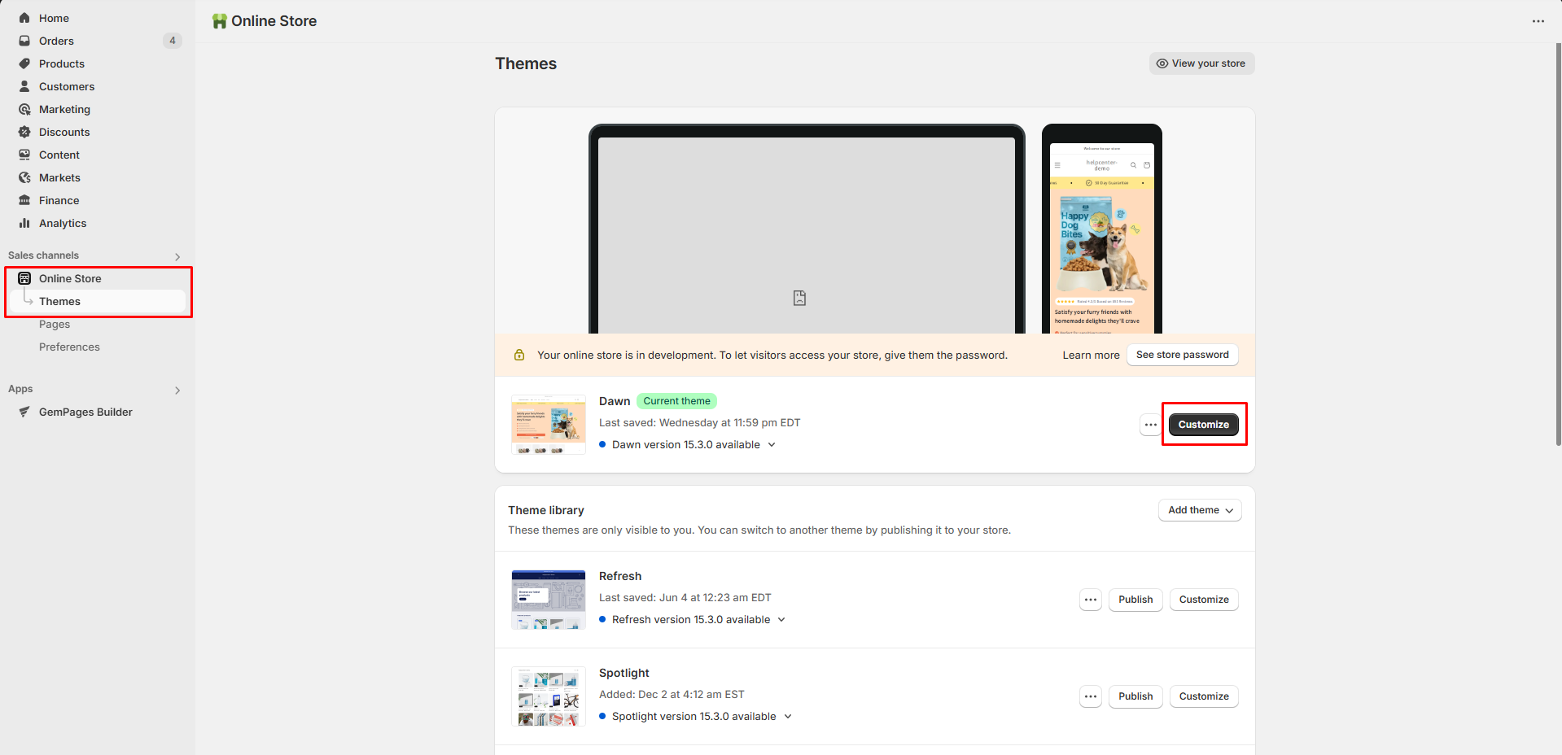Click See store password
1562x755 pixels.
click(x=1182, y=355)
